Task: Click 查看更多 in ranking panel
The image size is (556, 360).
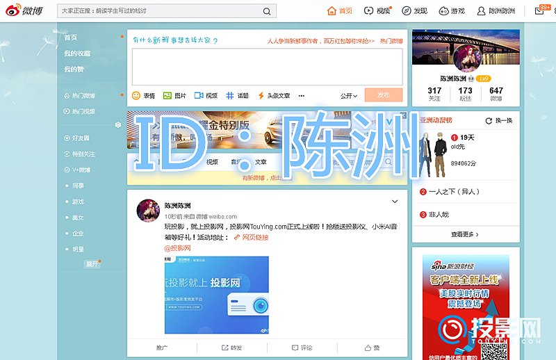Action: point(464,234)
